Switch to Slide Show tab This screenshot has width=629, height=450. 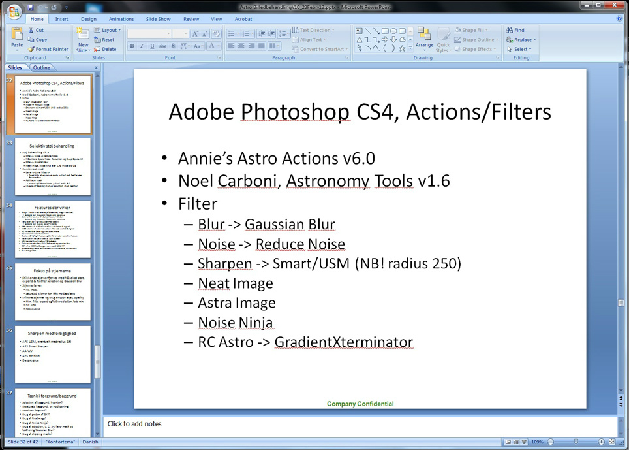tap(158, 19)
